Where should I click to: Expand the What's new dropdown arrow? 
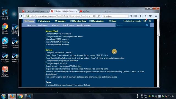pyautogui.click(x=51, y=21)
